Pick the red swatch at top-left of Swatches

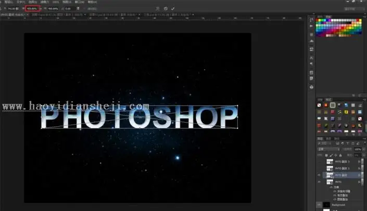pyautogui.click(x=318, y=21)
